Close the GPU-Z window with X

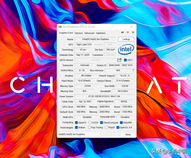pyautogui.click(x=132, y=27)
